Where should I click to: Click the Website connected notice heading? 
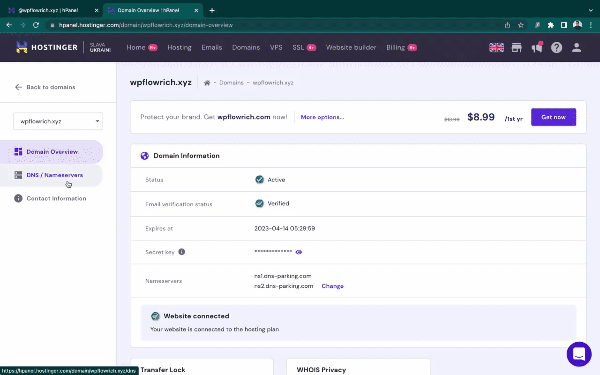click(x=196, y=316)
